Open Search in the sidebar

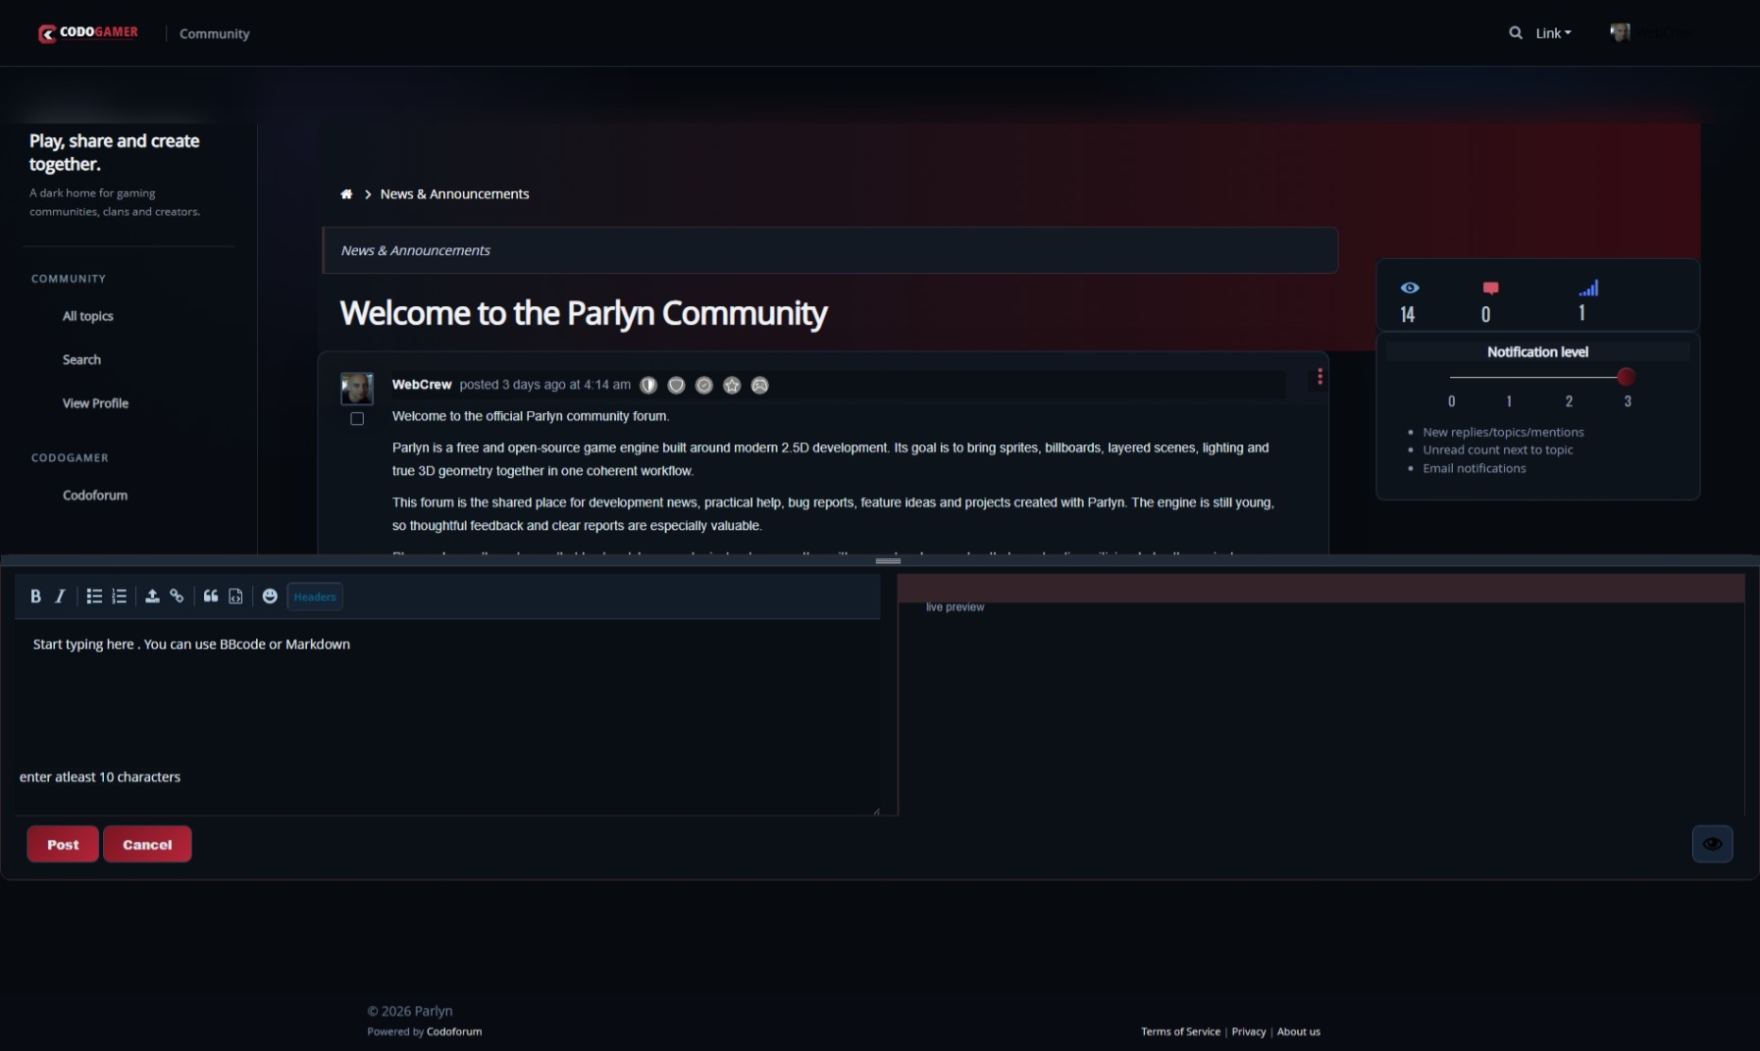(81, 360)
